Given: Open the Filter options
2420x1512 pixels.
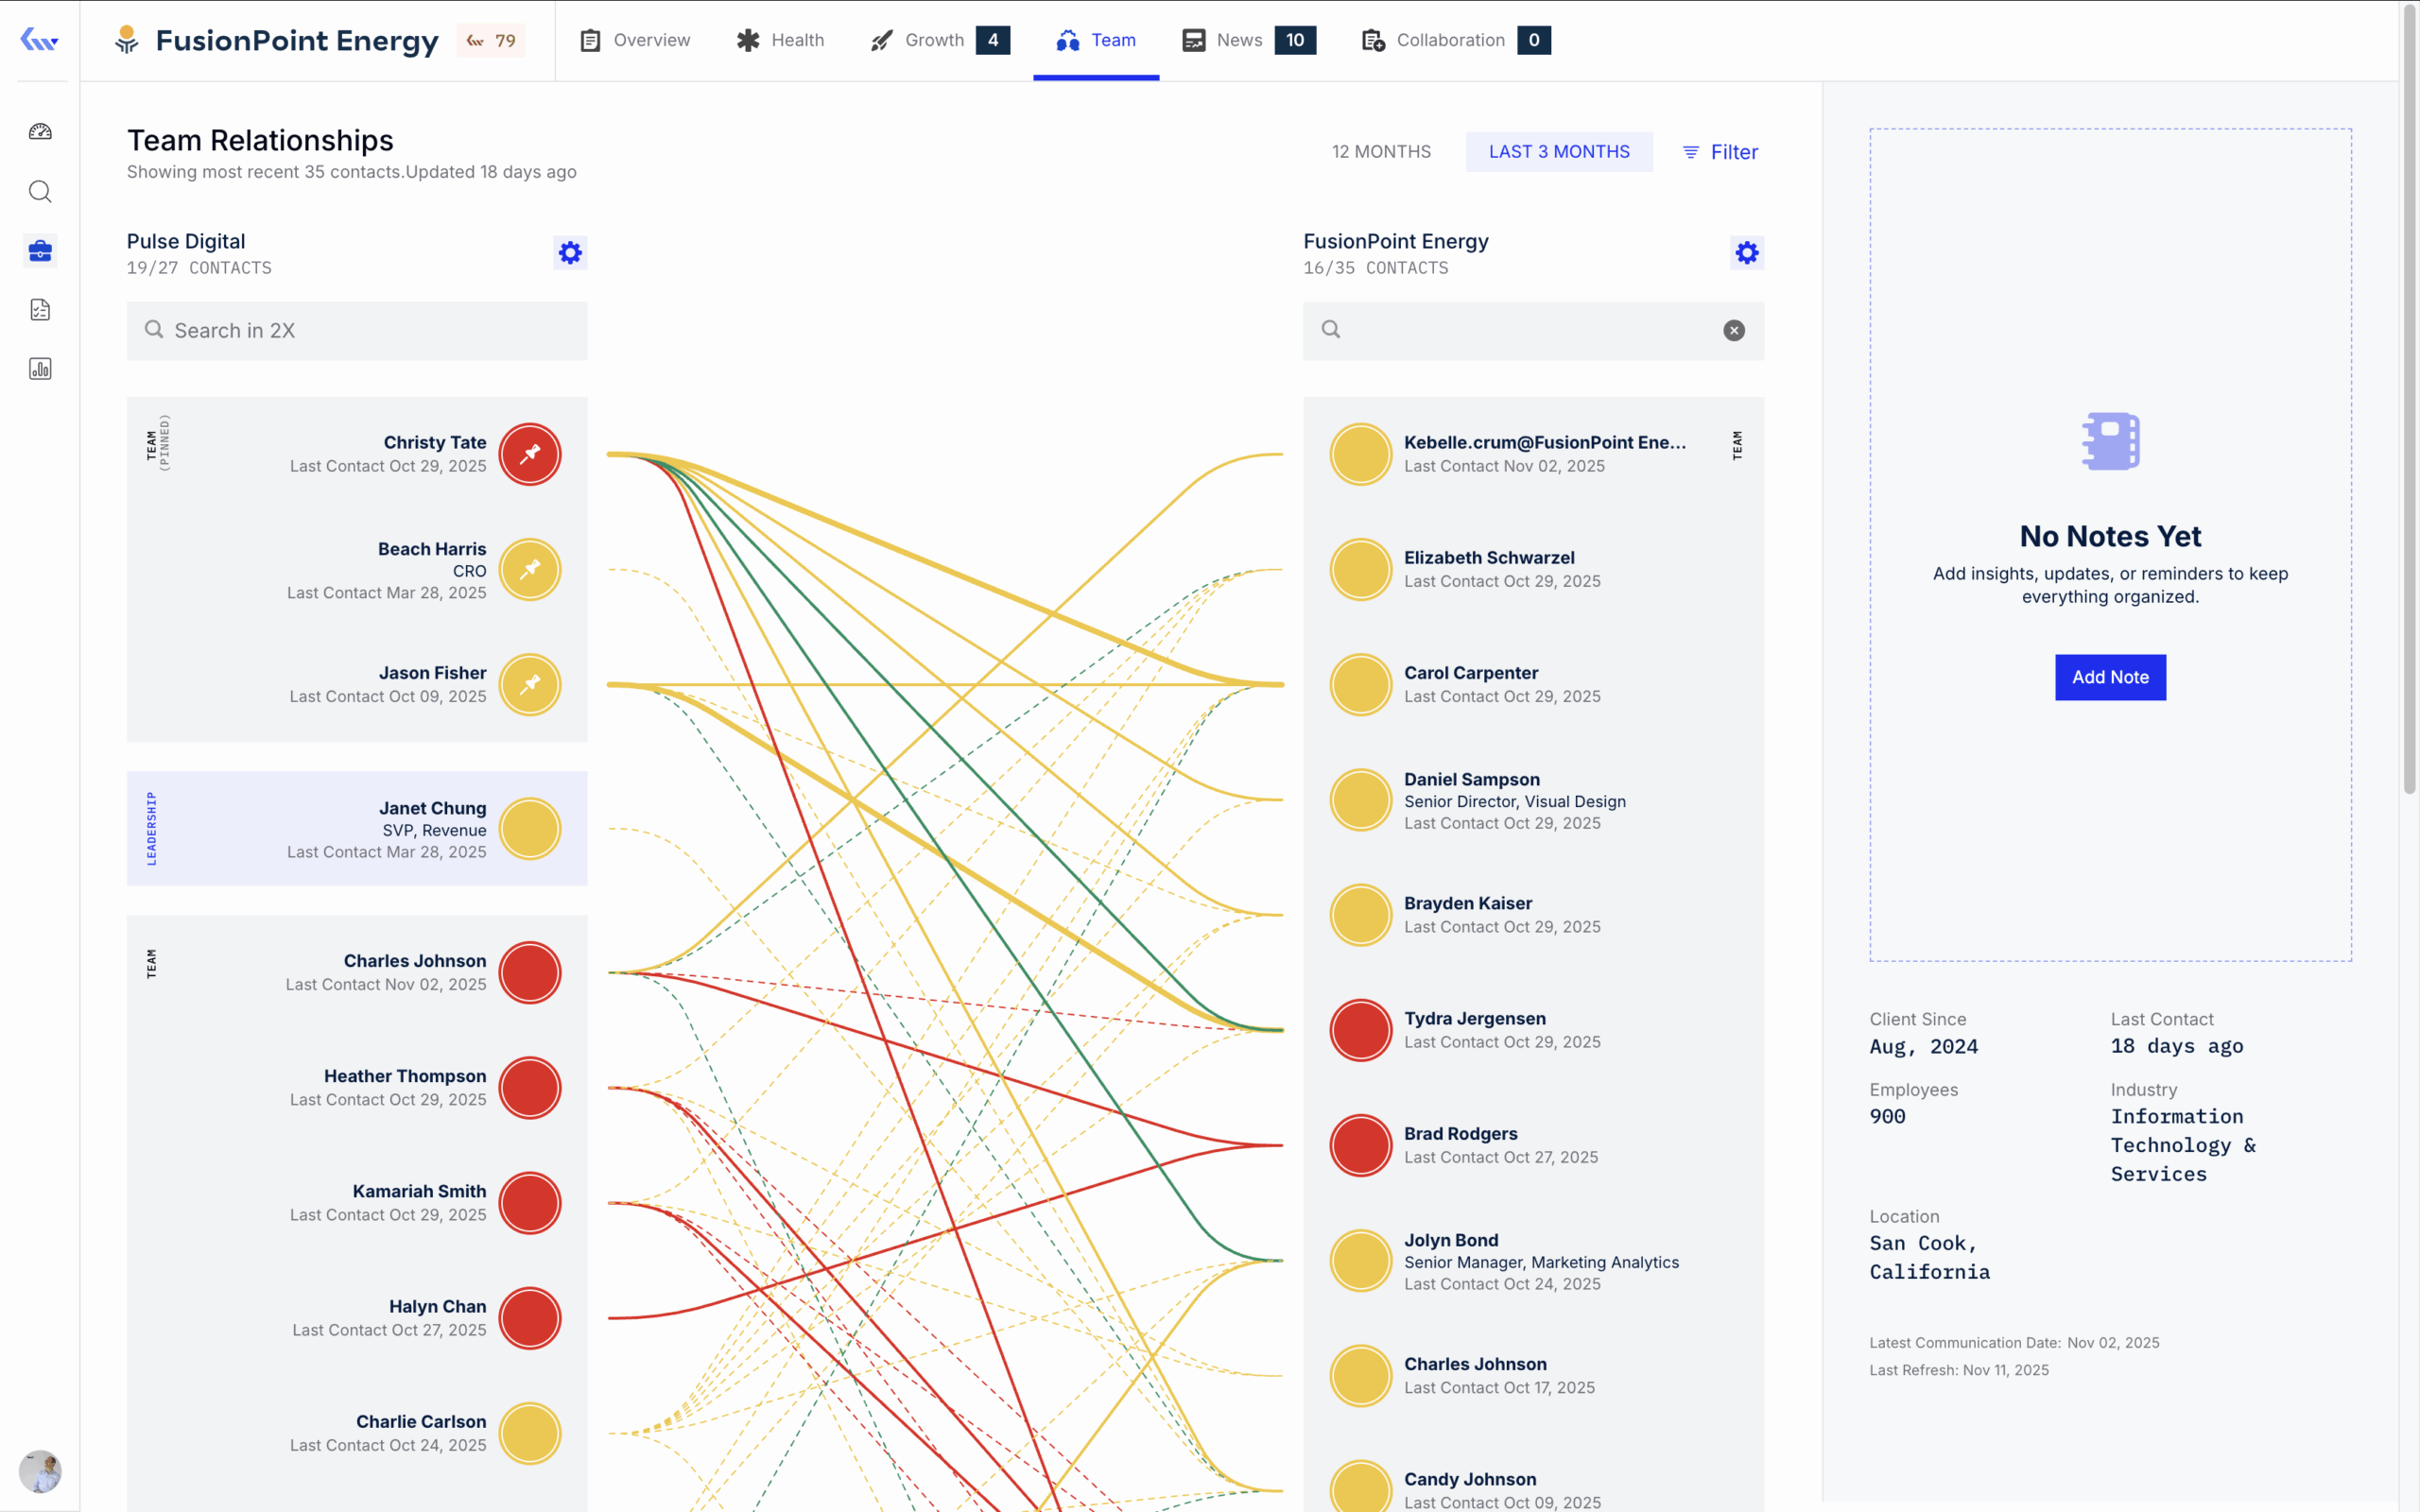Looking at the screenshot, I should [1720, 152].
